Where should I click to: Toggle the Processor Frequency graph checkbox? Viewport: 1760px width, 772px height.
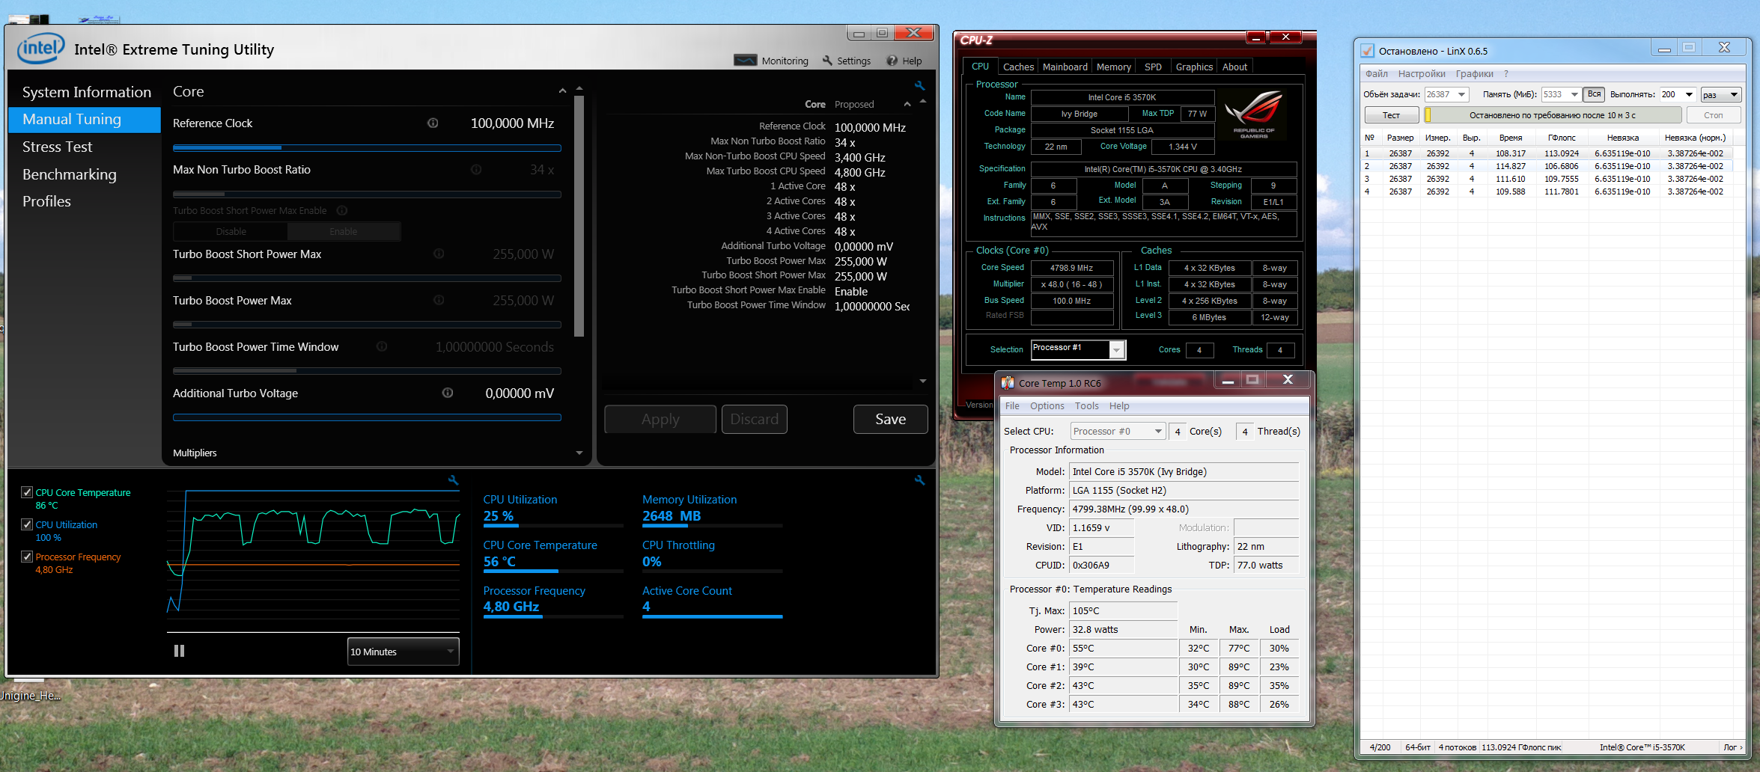pos(27,557)
